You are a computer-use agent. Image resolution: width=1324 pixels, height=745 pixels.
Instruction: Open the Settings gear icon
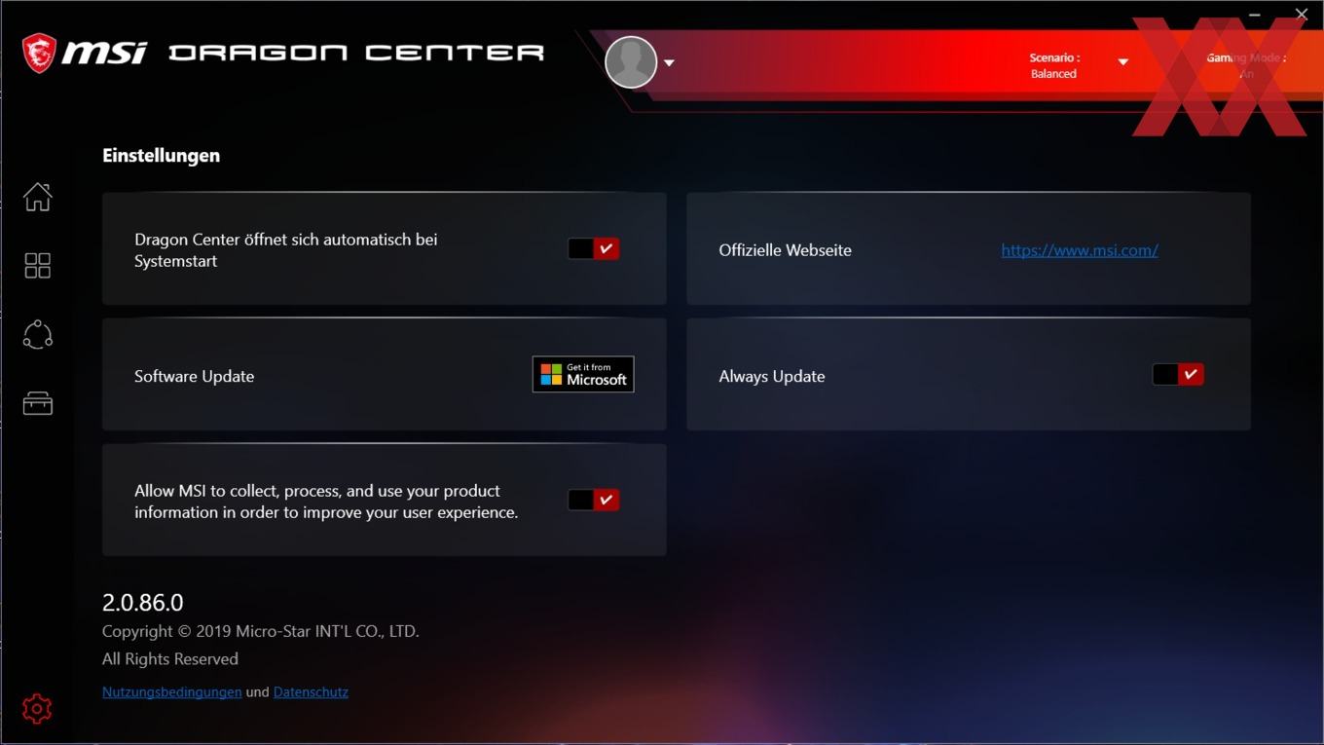click(x=37, y=708)
